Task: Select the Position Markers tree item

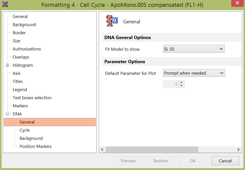Action: pyautogui.click(x=36, y=146)
